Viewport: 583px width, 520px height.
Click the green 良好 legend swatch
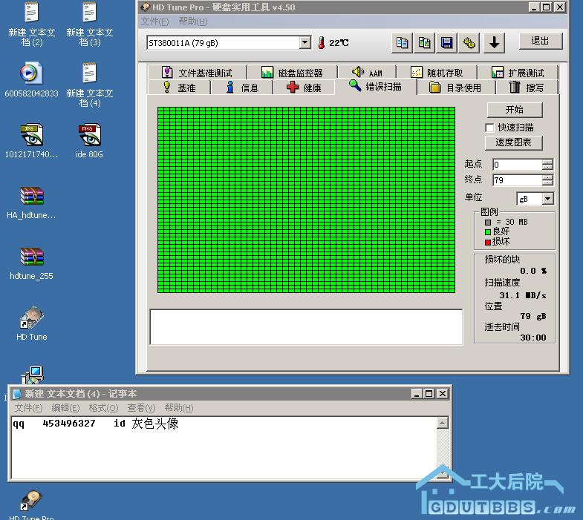coord(488,231)
